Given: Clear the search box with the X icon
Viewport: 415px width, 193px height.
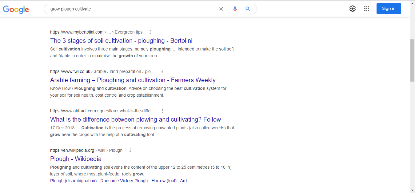Looking at the screenshot, I should (221, 9).
